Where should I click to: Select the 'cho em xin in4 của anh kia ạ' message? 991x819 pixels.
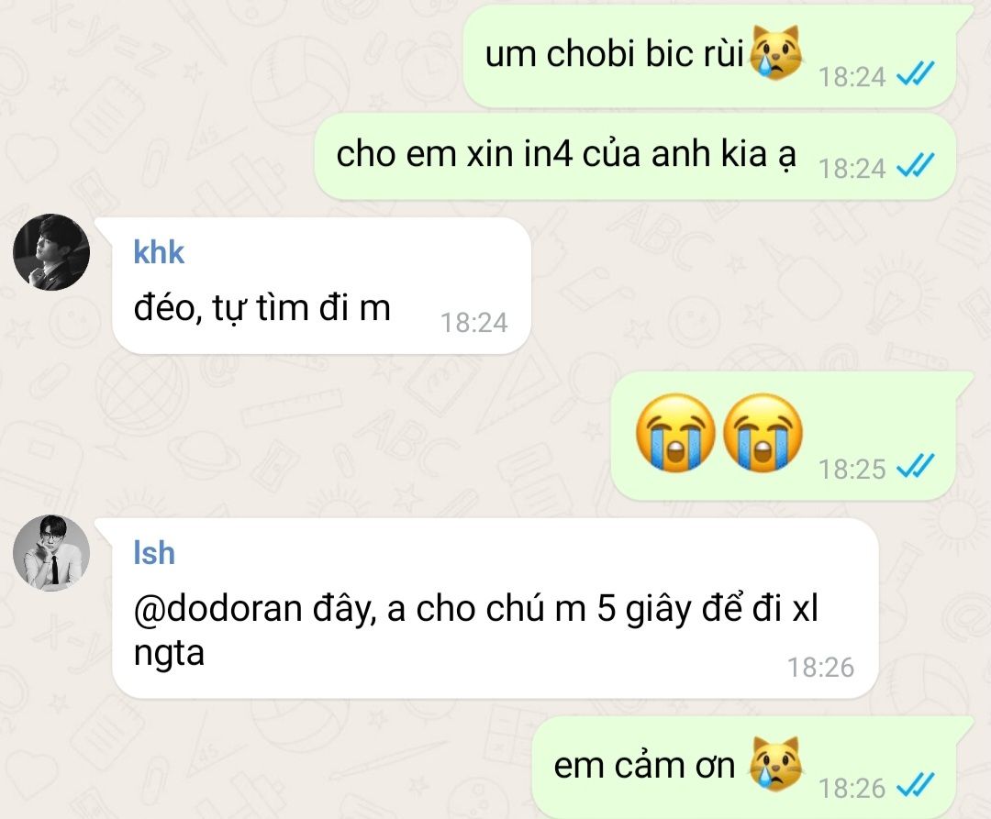[x=635, y=157]
